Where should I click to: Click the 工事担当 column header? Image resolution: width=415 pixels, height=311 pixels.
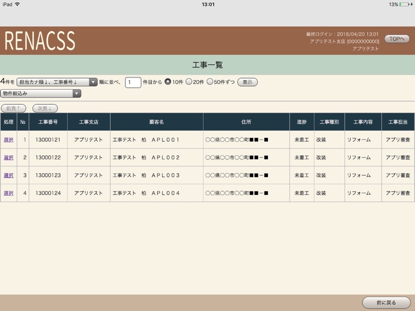[398, 122]
